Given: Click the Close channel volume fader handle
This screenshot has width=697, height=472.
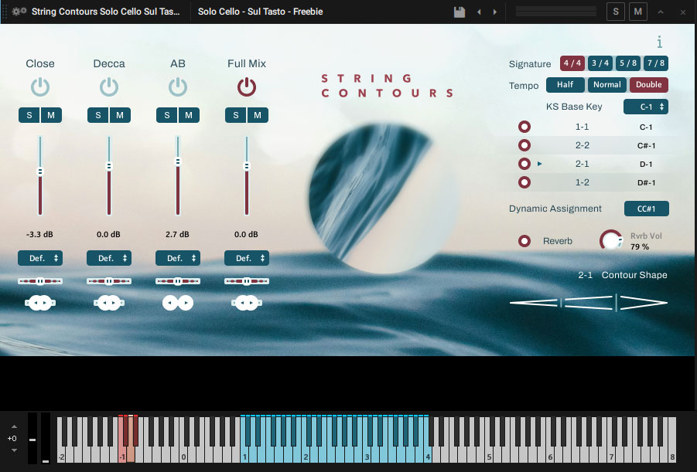Looking at the screenshot, I should [x=40, y=171].
